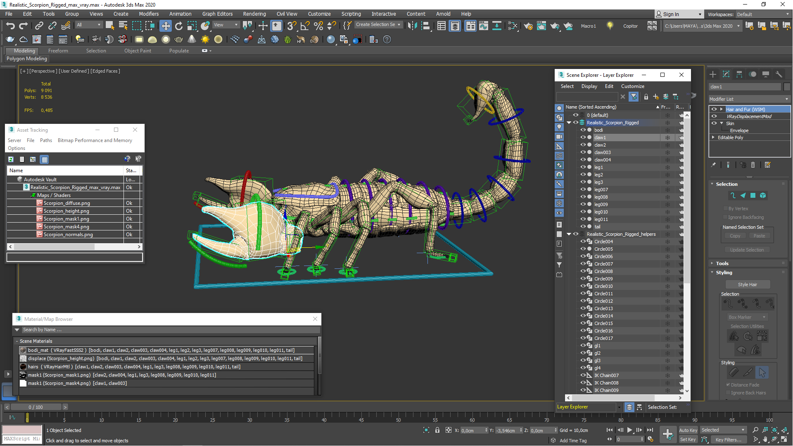Toggle the Distance Fade checkbox
This screenshot has width=793, height=446.
pos(728,384)
